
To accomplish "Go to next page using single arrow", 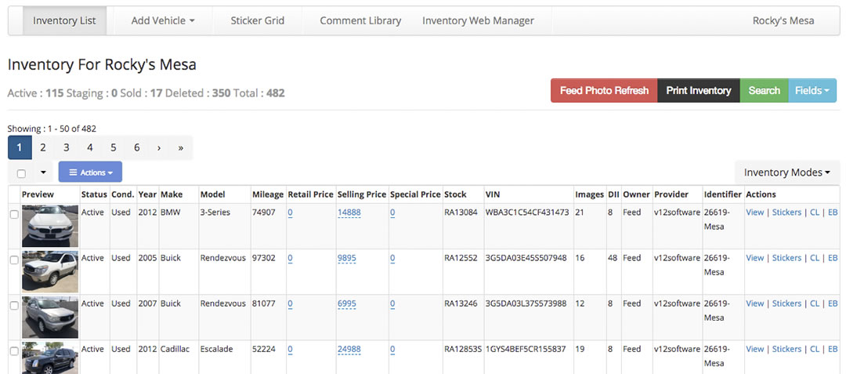I will tap(159, 147).
